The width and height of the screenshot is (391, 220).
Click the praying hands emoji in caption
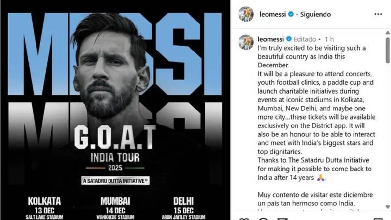[320, 178]
